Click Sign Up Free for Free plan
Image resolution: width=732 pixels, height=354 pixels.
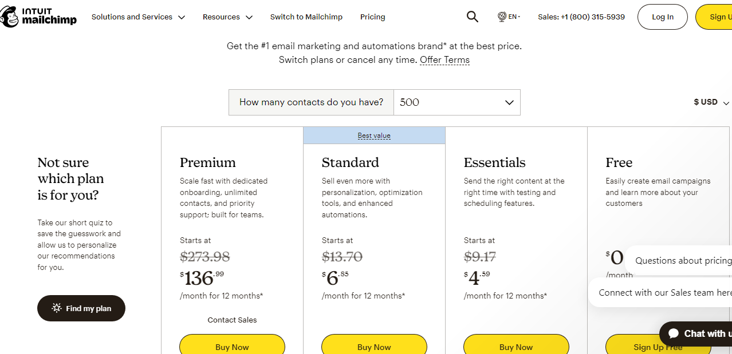(658, 347)
